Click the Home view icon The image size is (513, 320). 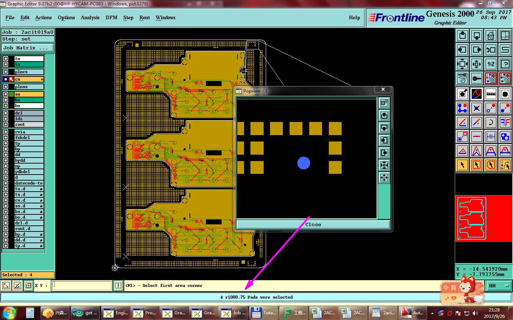tap(491, 36)
